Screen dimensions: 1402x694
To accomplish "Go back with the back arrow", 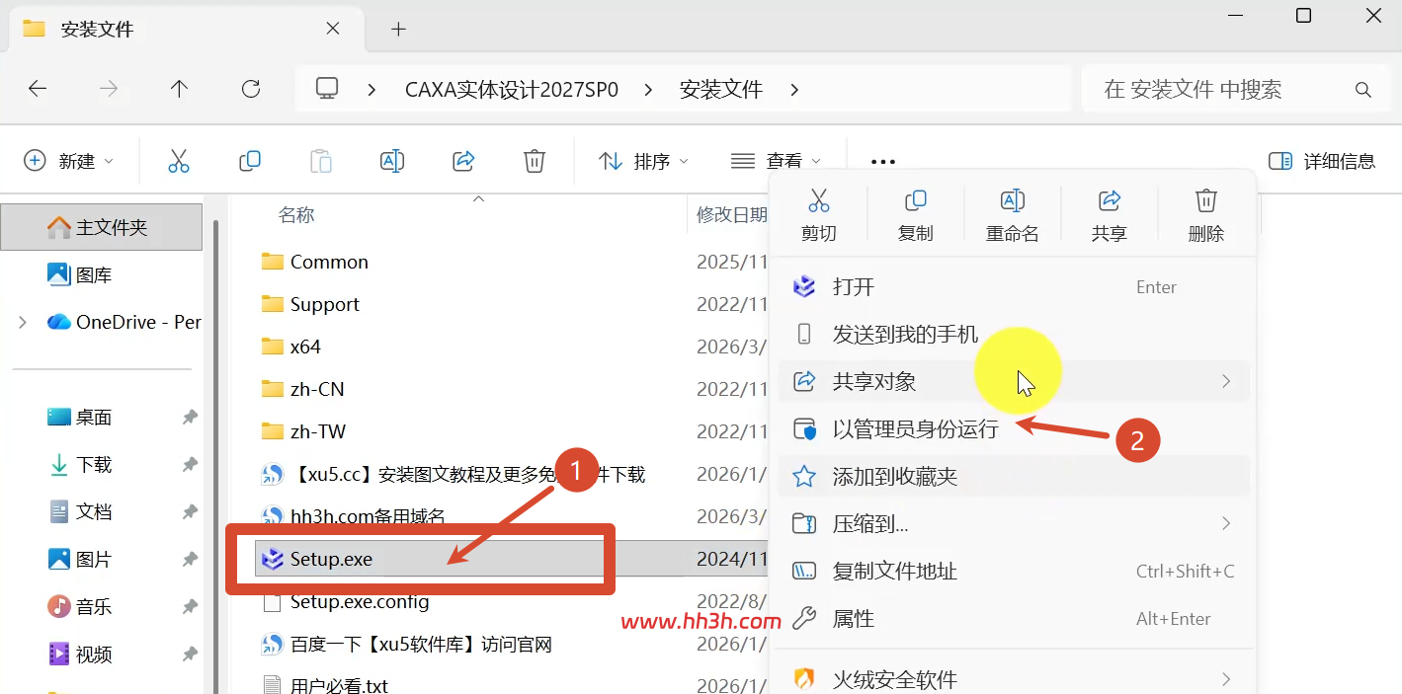I will (x=38, y=89).
